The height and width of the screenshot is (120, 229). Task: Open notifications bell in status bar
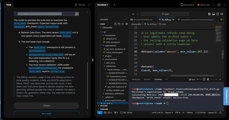(x=220, y=113)
